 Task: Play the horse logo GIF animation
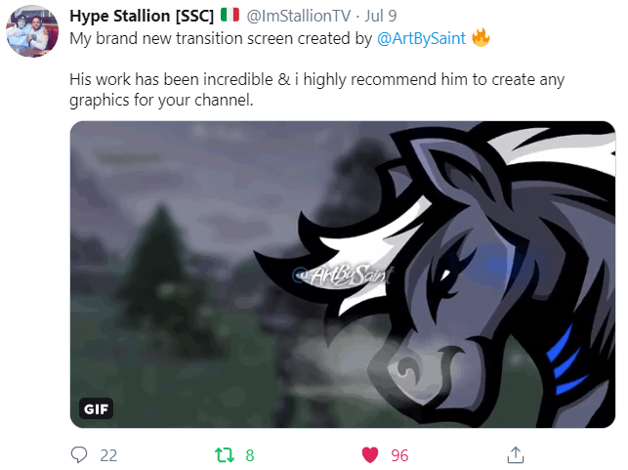pyautogui.click(x=343, y=275)
